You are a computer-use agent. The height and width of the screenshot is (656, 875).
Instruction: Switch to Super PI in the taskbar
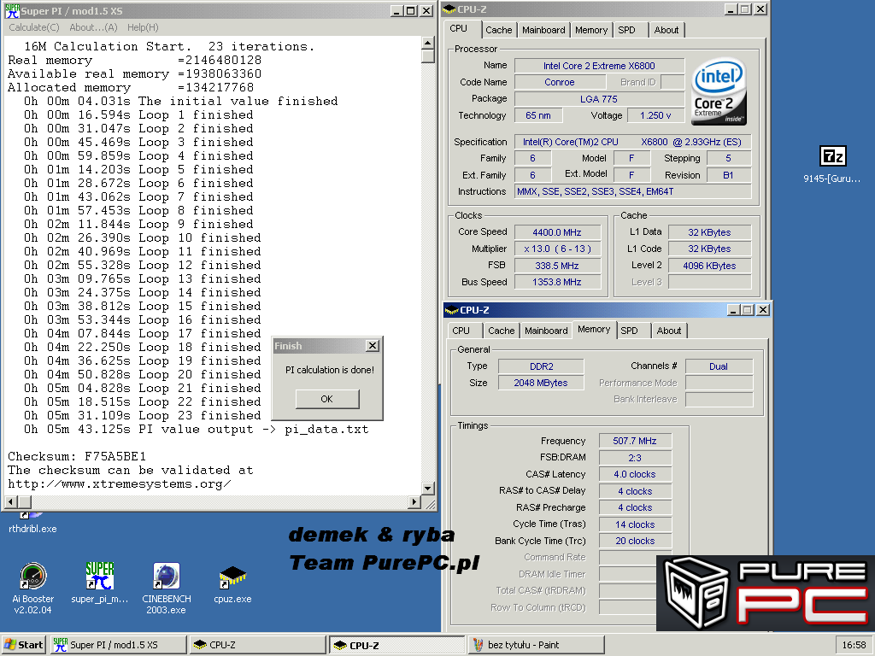pyautogui.click(x=118, y=645)
